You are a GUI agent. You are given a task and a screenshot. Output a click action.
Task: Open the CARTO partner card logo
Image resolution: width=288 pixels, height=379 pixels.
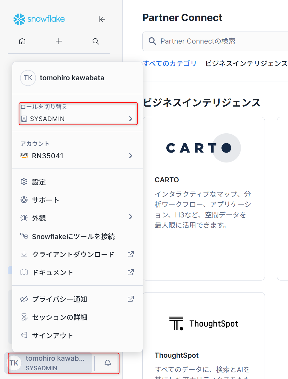[x=204, y=148]
